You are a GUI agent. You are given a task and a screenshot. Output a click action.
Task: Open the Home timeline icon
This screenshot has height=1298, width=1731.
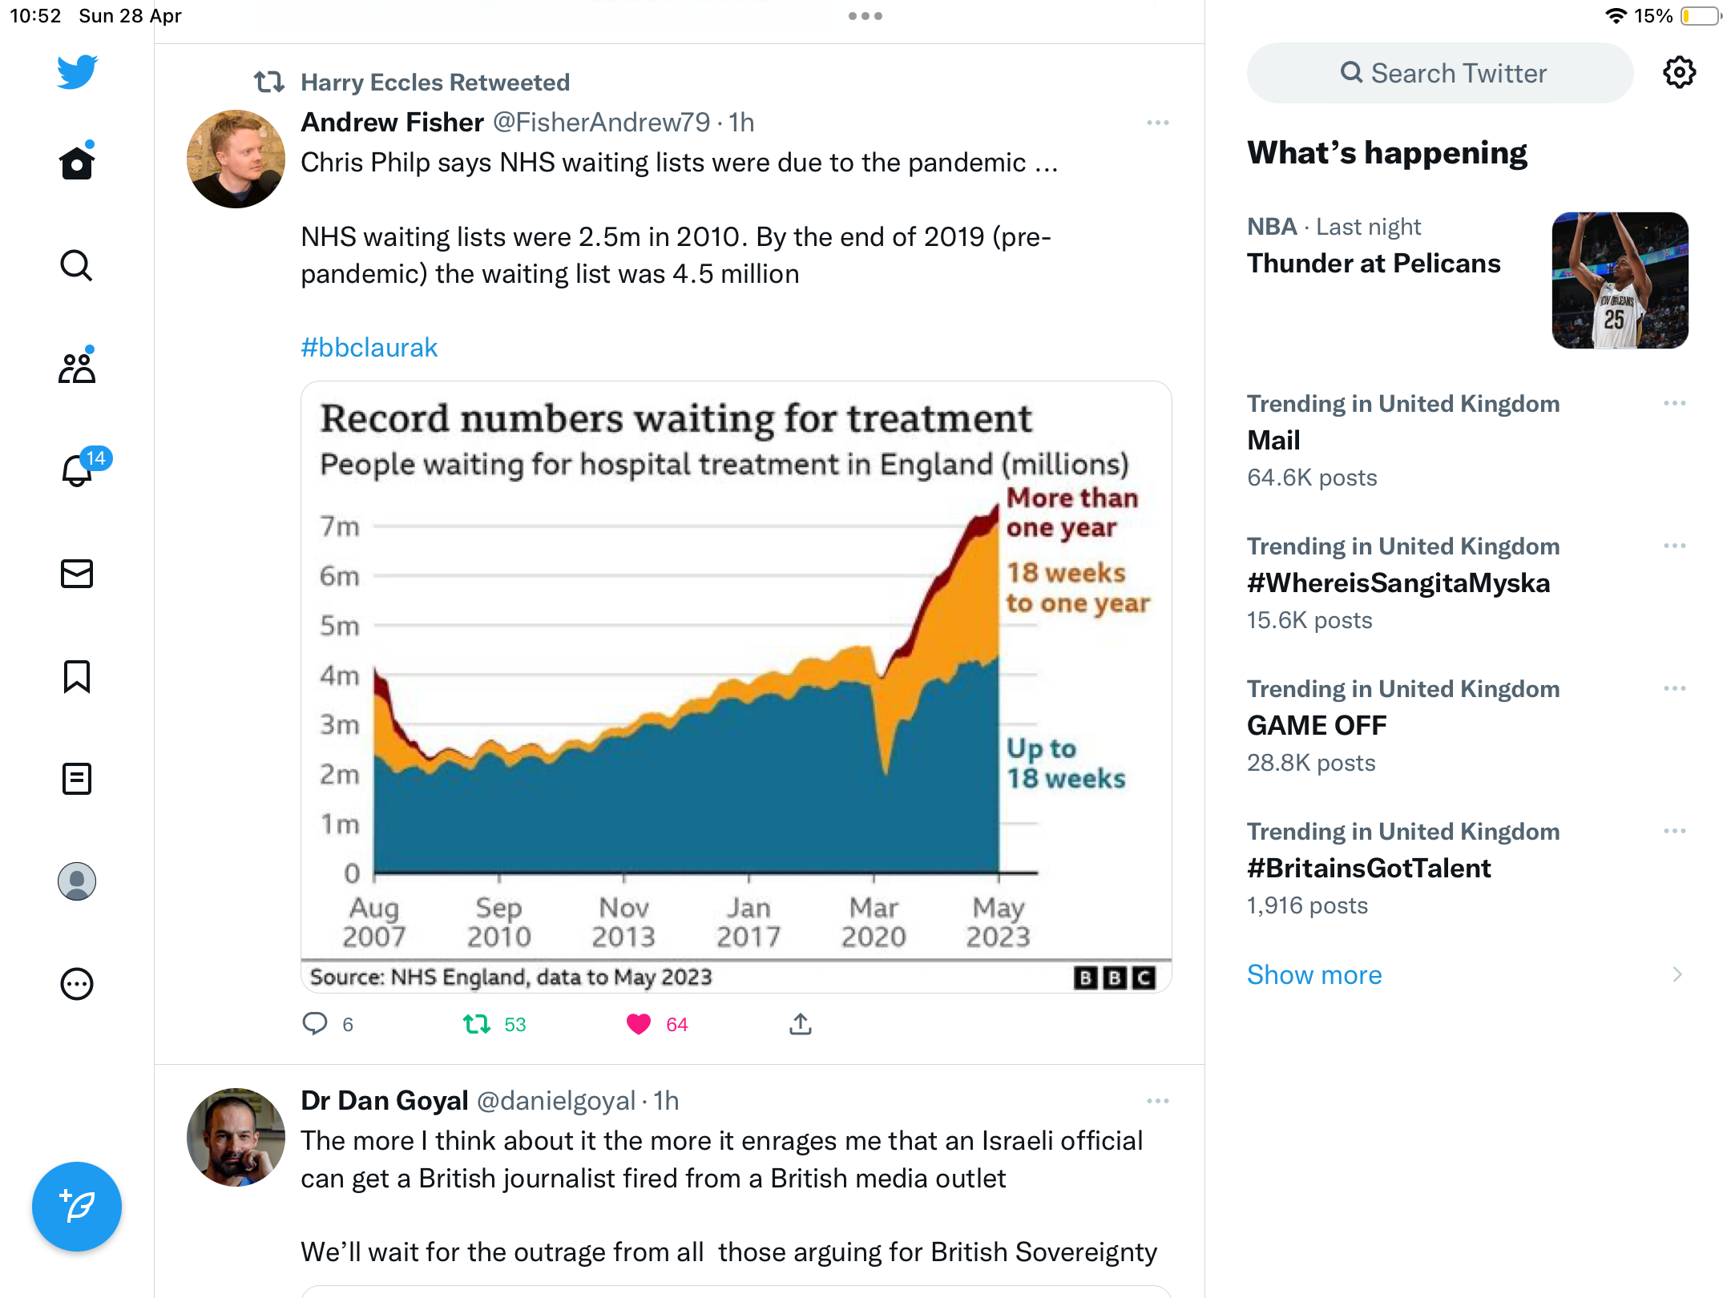point(77,162)
